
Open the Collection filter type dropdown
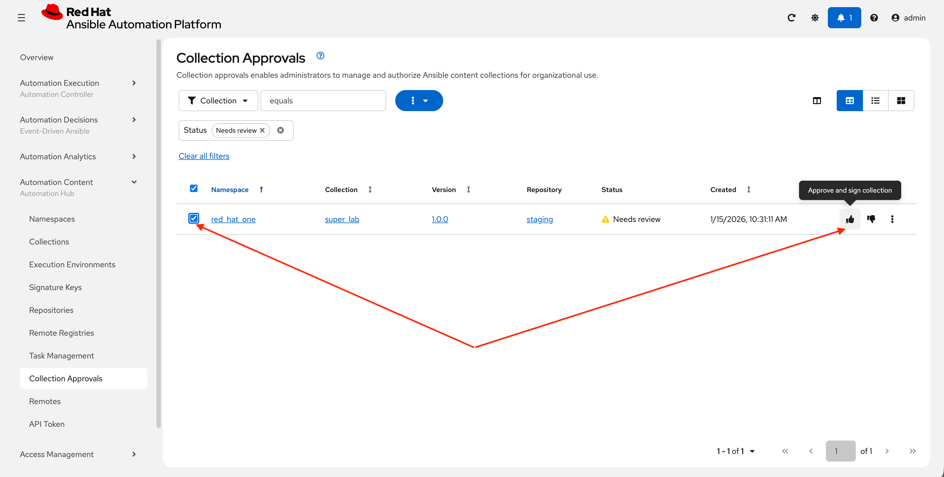click(x=218, y=101)
